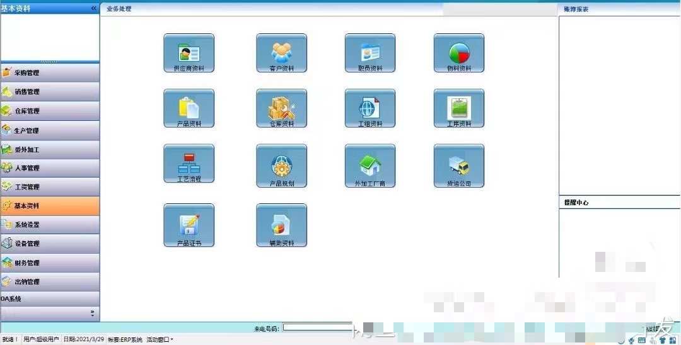
Task: Select 采购管理 in the sidebar menu
Action: pyautogui.click(x=50, y=73)
